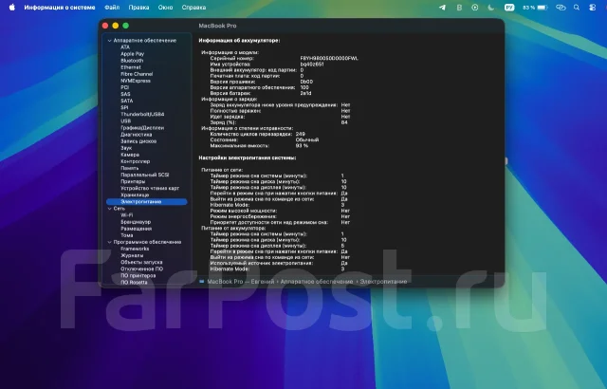Select Устройство чтения карт in sidebar
Viewport: 607px width, 389px height.
click(150, 188)
